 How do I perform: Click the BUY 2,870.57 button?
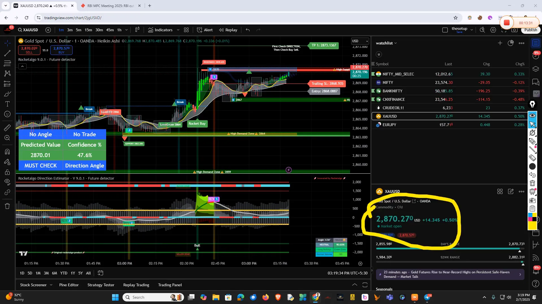pos(61,50)
